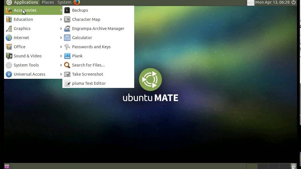The image size is (301, 169).
Task: Expand the Office submenu arrow
Action: (61, 47)
